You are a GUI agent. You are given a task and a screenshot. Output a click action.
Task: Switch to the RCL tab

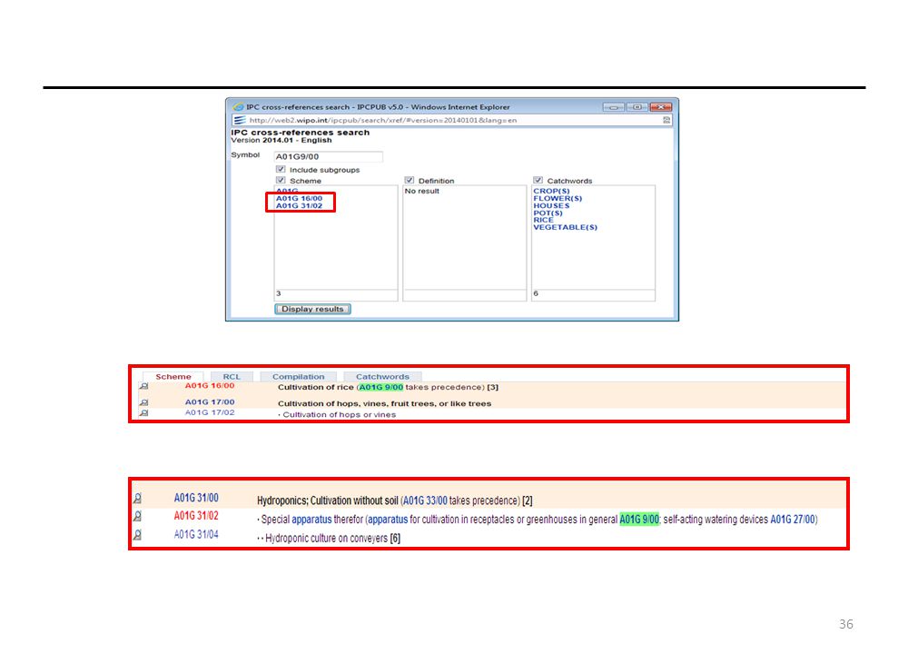tap(232, 377)
